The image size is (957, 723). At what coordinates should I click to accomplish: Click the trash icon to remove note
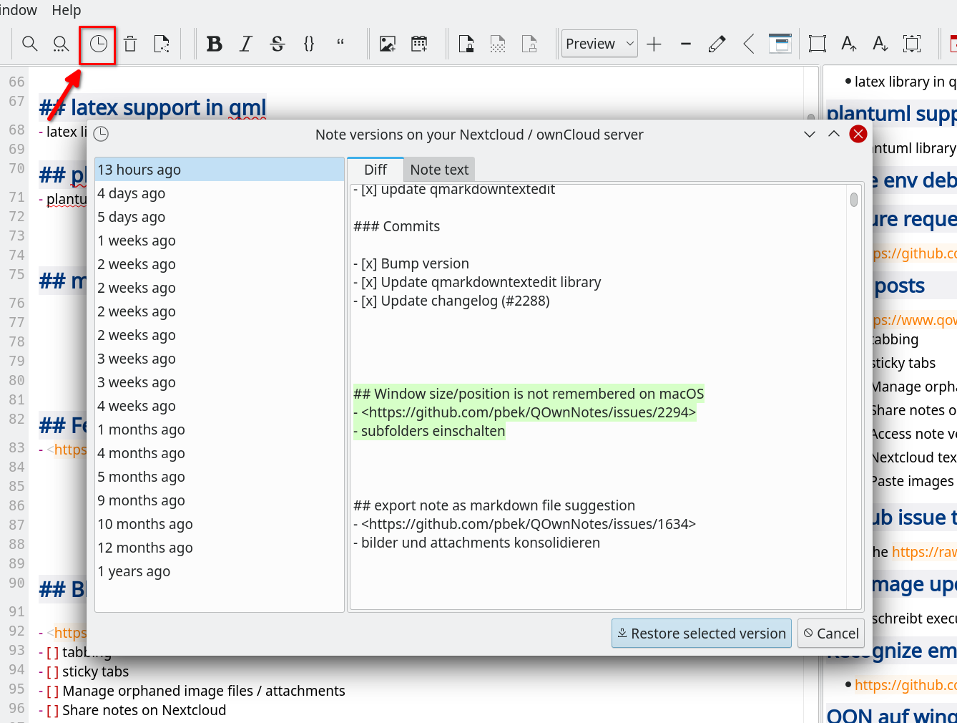click(130, 44)
